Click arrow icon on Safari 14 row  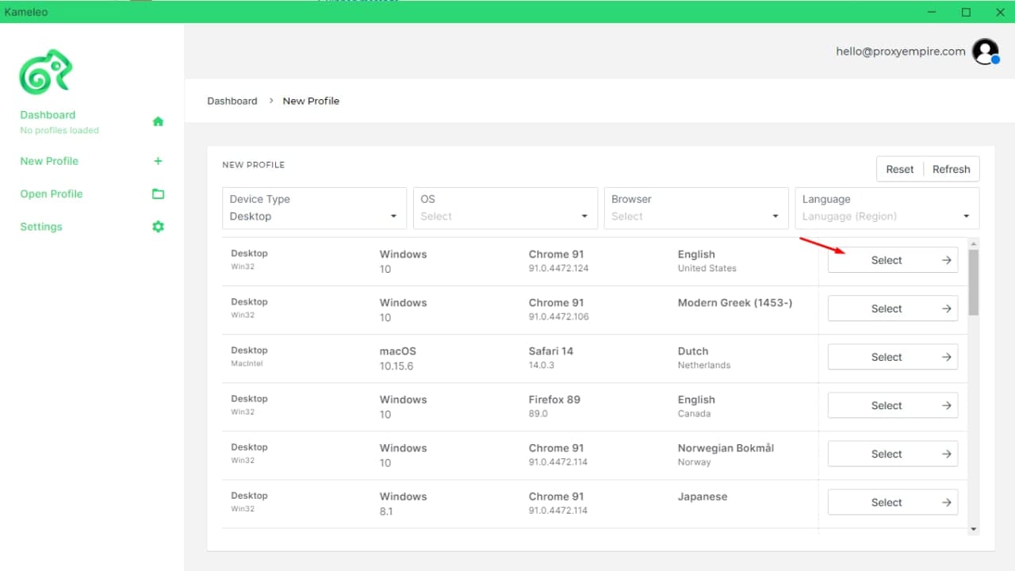(x=946, y=357)
